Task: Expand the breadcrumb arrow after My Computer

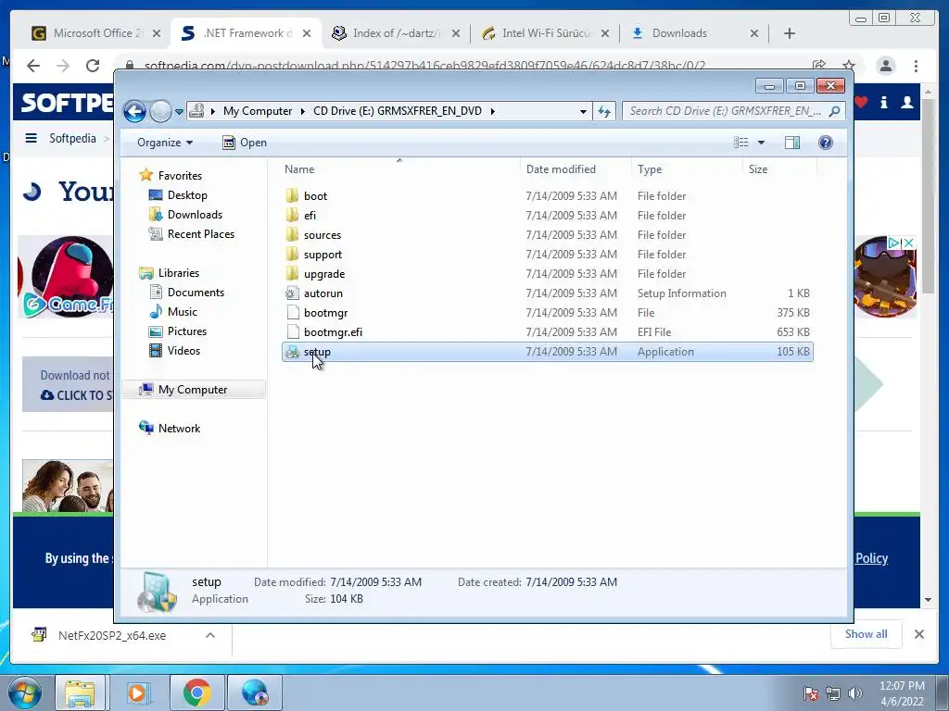Action: (x=303, y=111)
